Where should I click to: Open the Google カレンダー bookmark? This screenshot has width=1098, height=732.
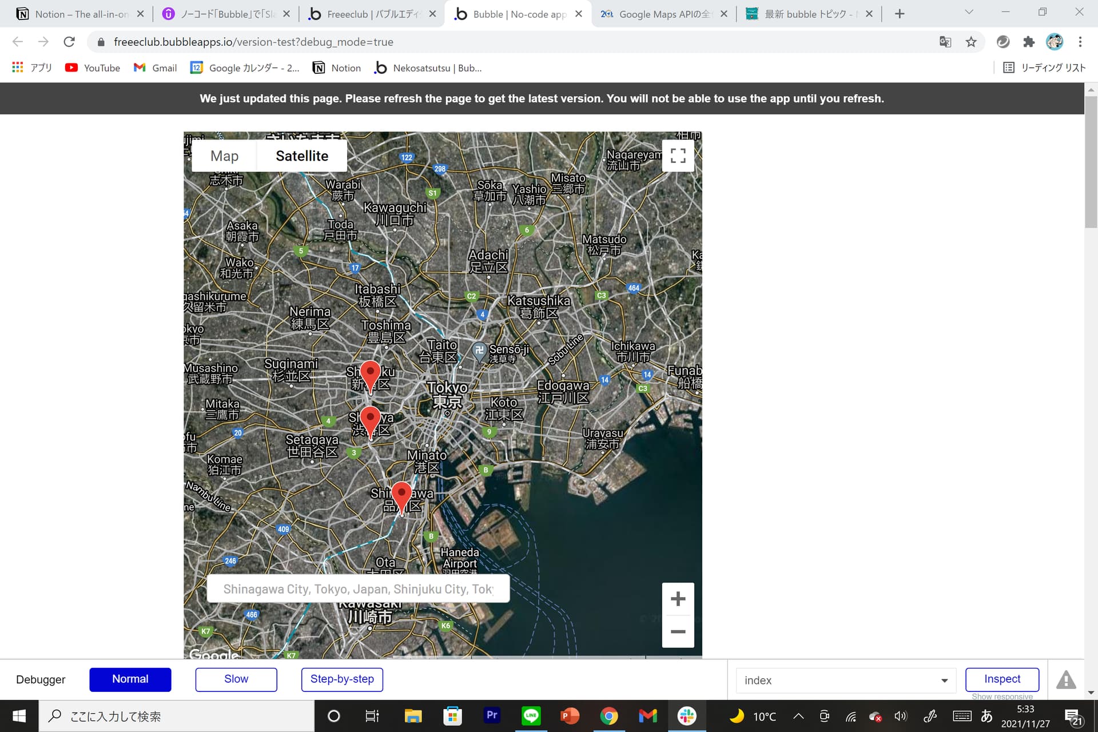(x=245, y=67)
